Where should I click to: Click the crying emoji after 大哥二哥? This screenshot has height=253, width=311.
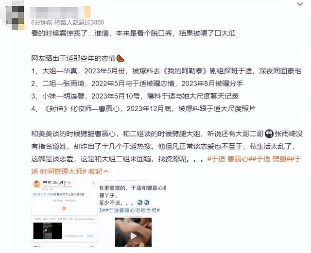point(269,134)
